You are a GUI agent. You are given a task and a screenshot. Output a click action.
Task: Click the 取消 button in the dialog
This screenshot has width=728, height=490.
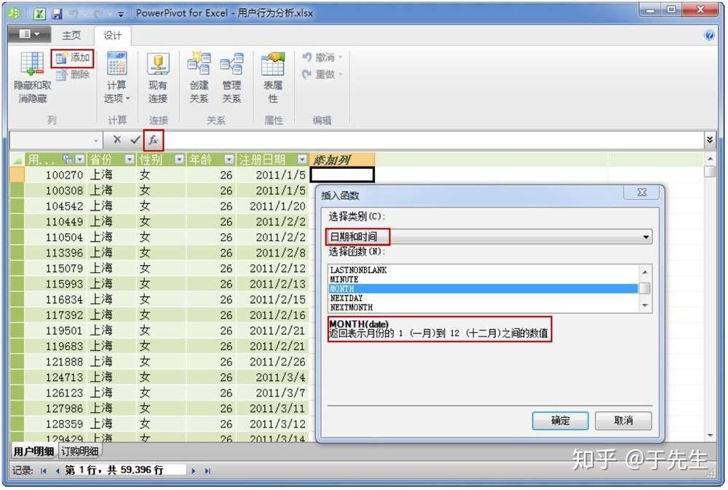coord(622,422)
